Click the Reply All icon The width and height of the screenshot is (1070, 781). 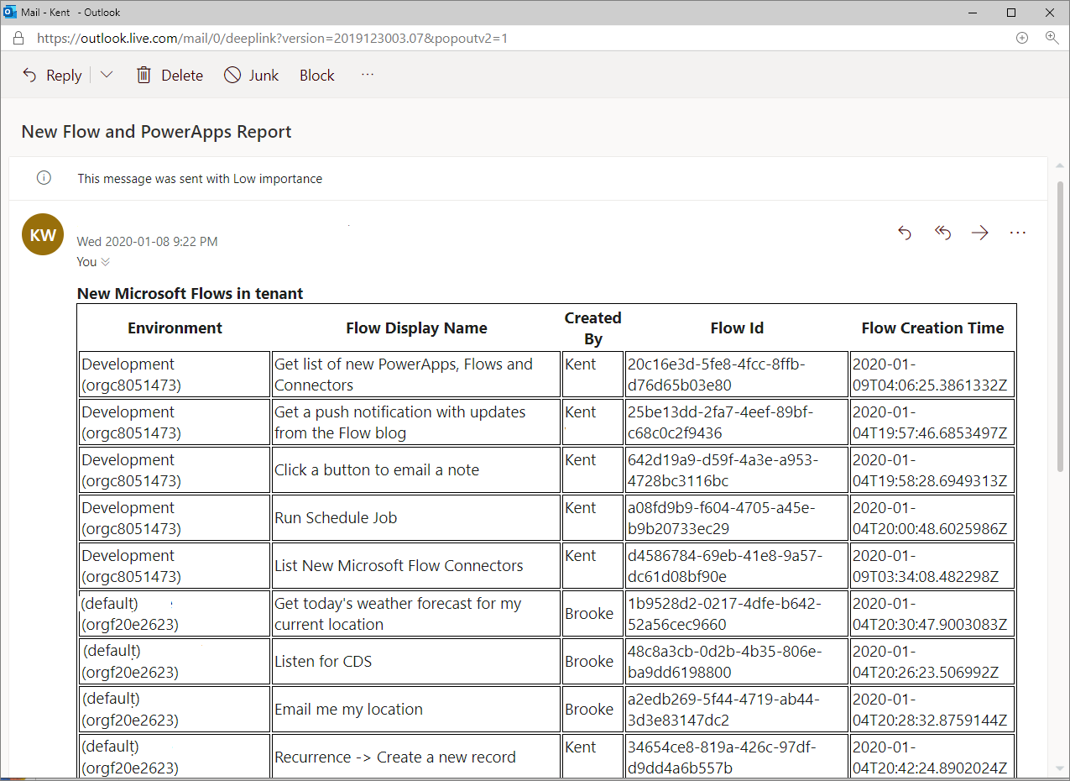pos(942,233)
